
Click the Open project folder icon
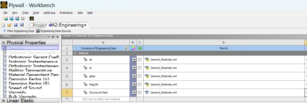[9, 25]
